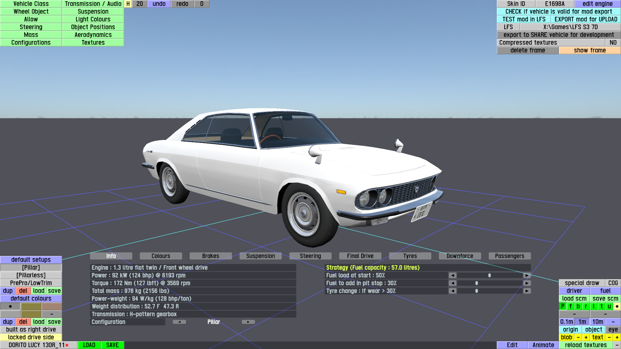The width and height of the screenshot is (621, 349).
Task: Open the Brakes tab
Action: point(211,256)
